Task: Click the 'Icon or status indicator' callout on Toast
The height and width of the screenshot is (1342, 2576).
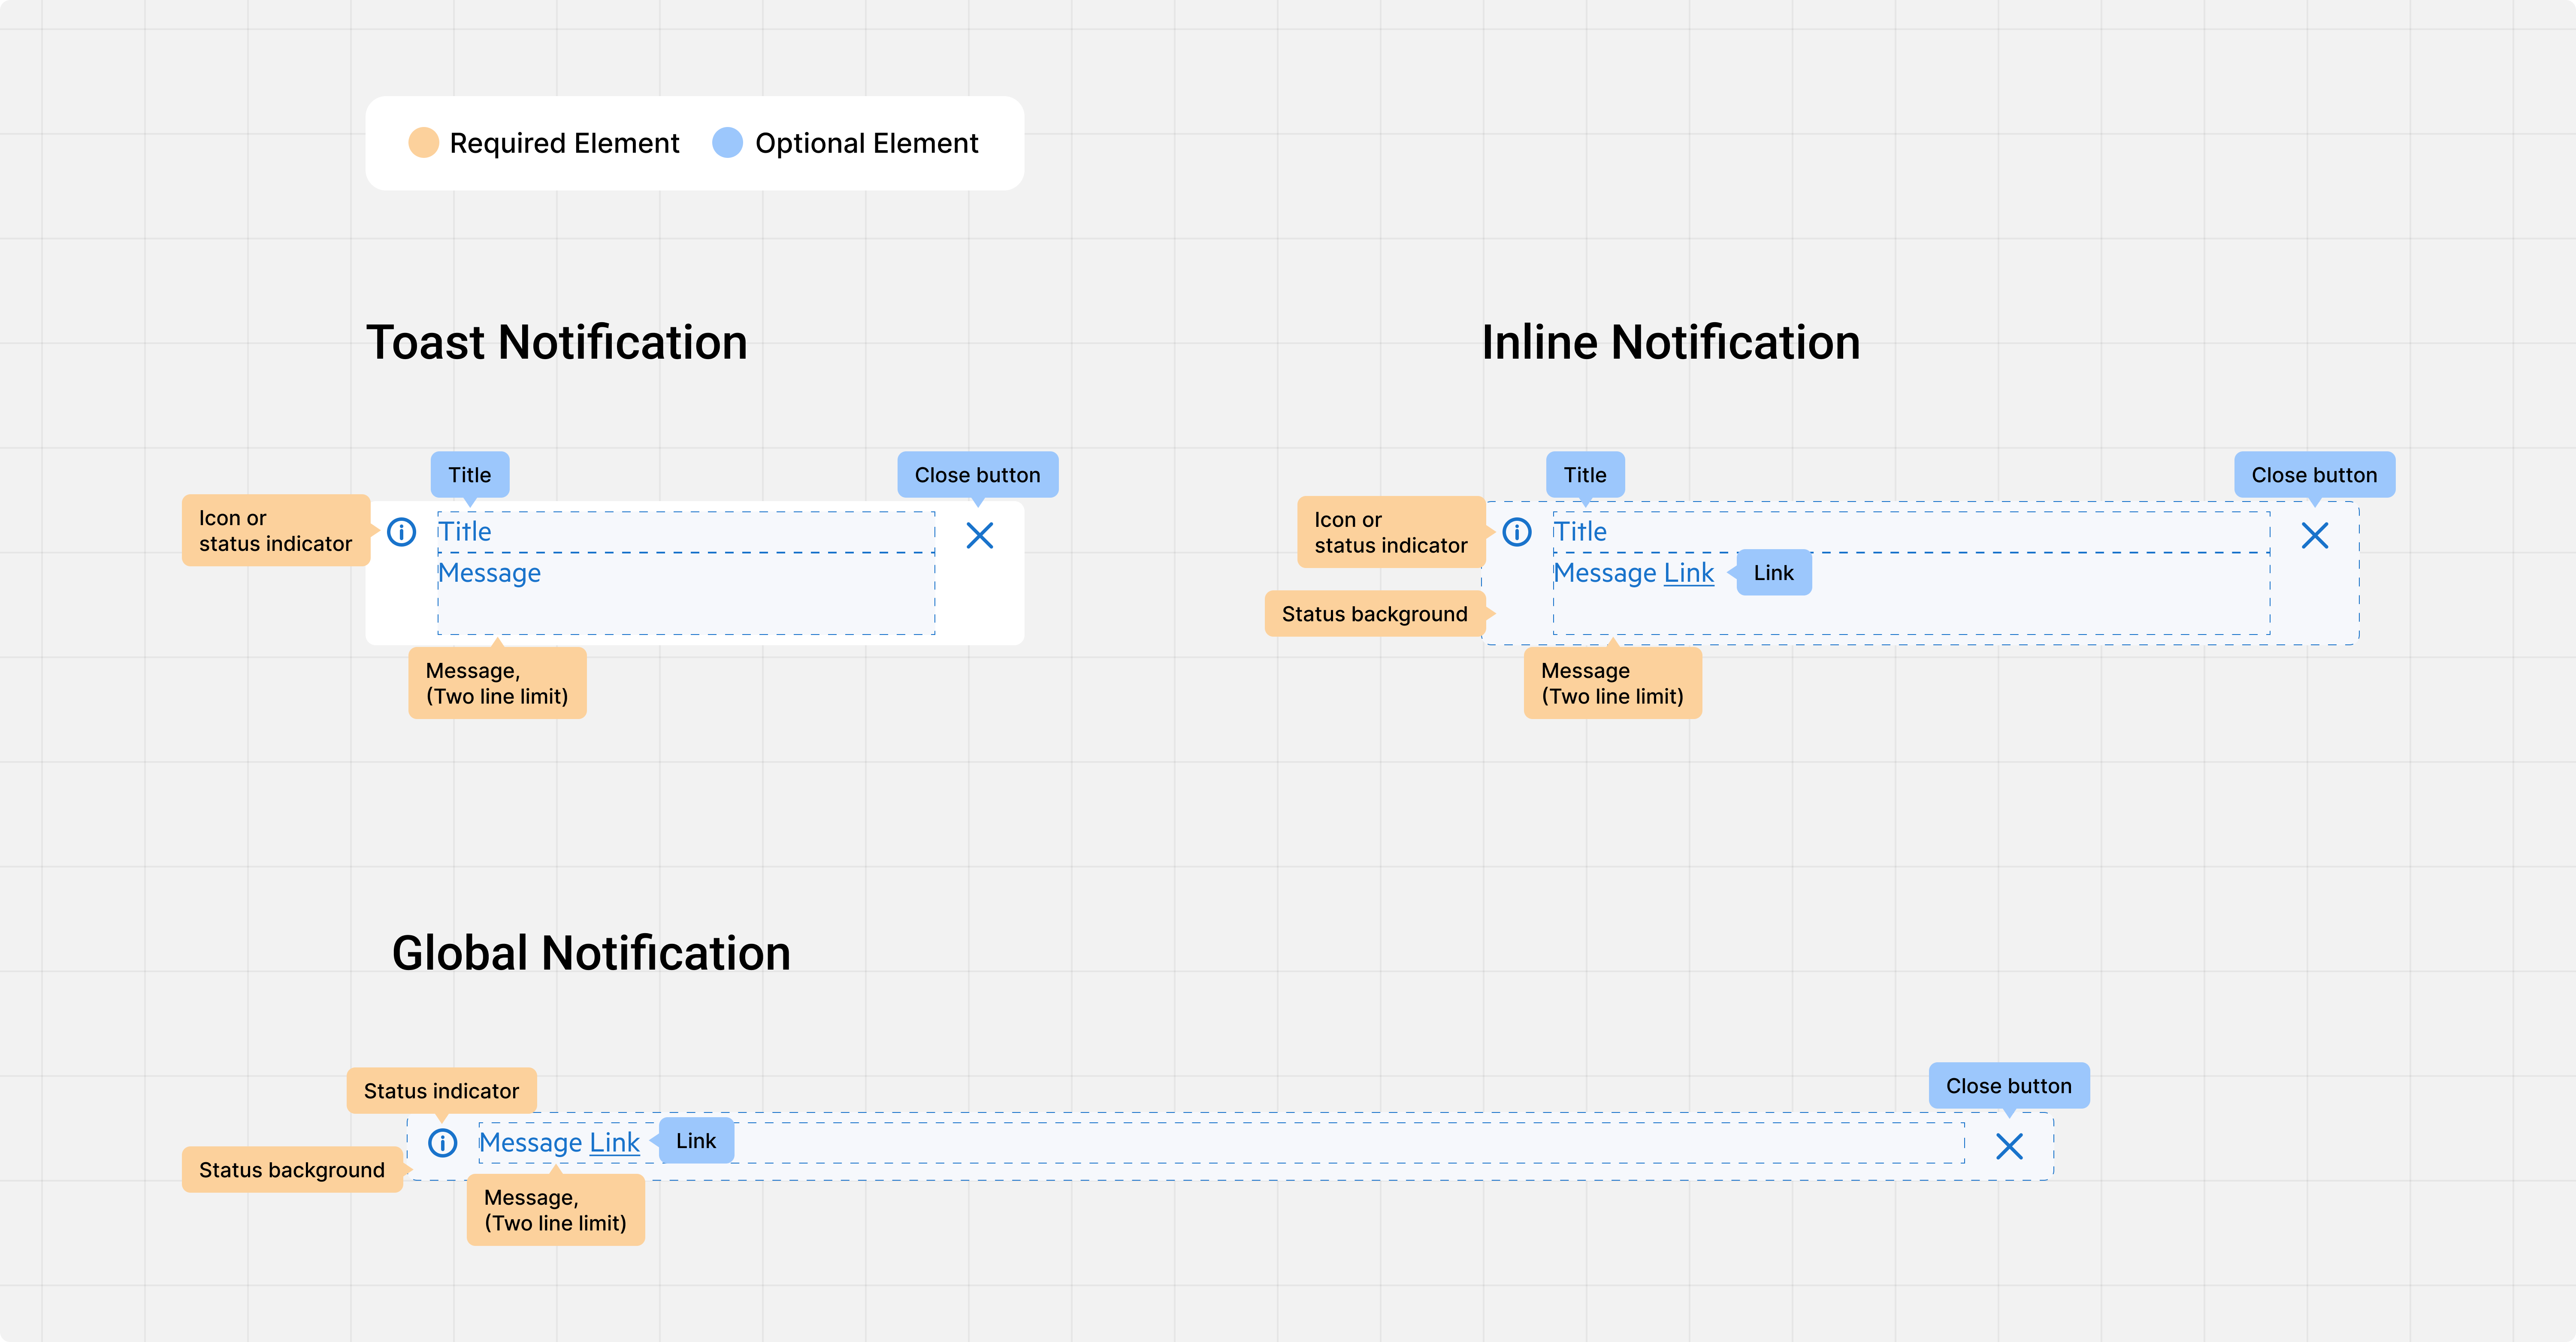Action: [x=276, y=531]
